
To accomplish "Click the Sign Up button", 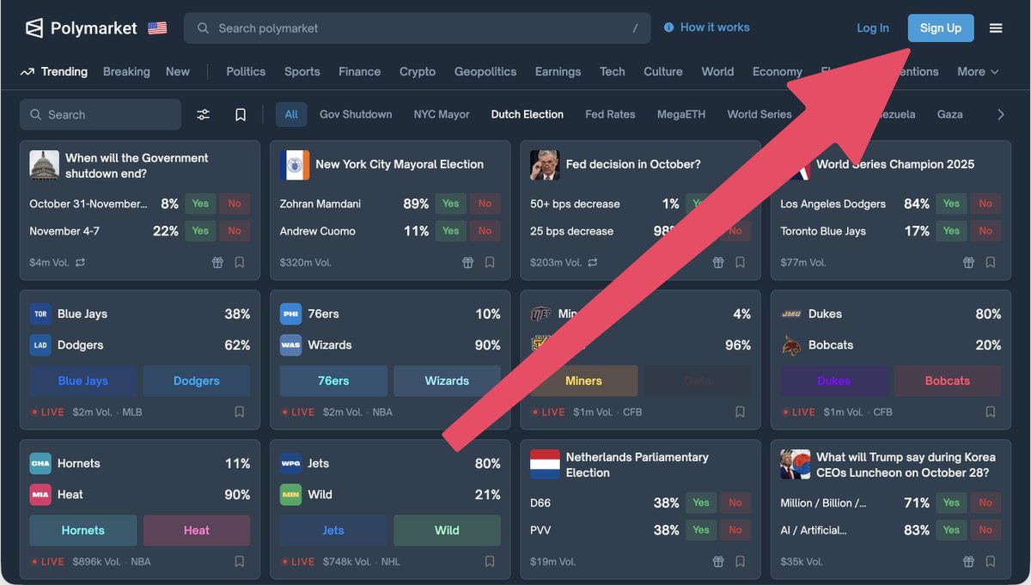I will [x=941, y=28].
